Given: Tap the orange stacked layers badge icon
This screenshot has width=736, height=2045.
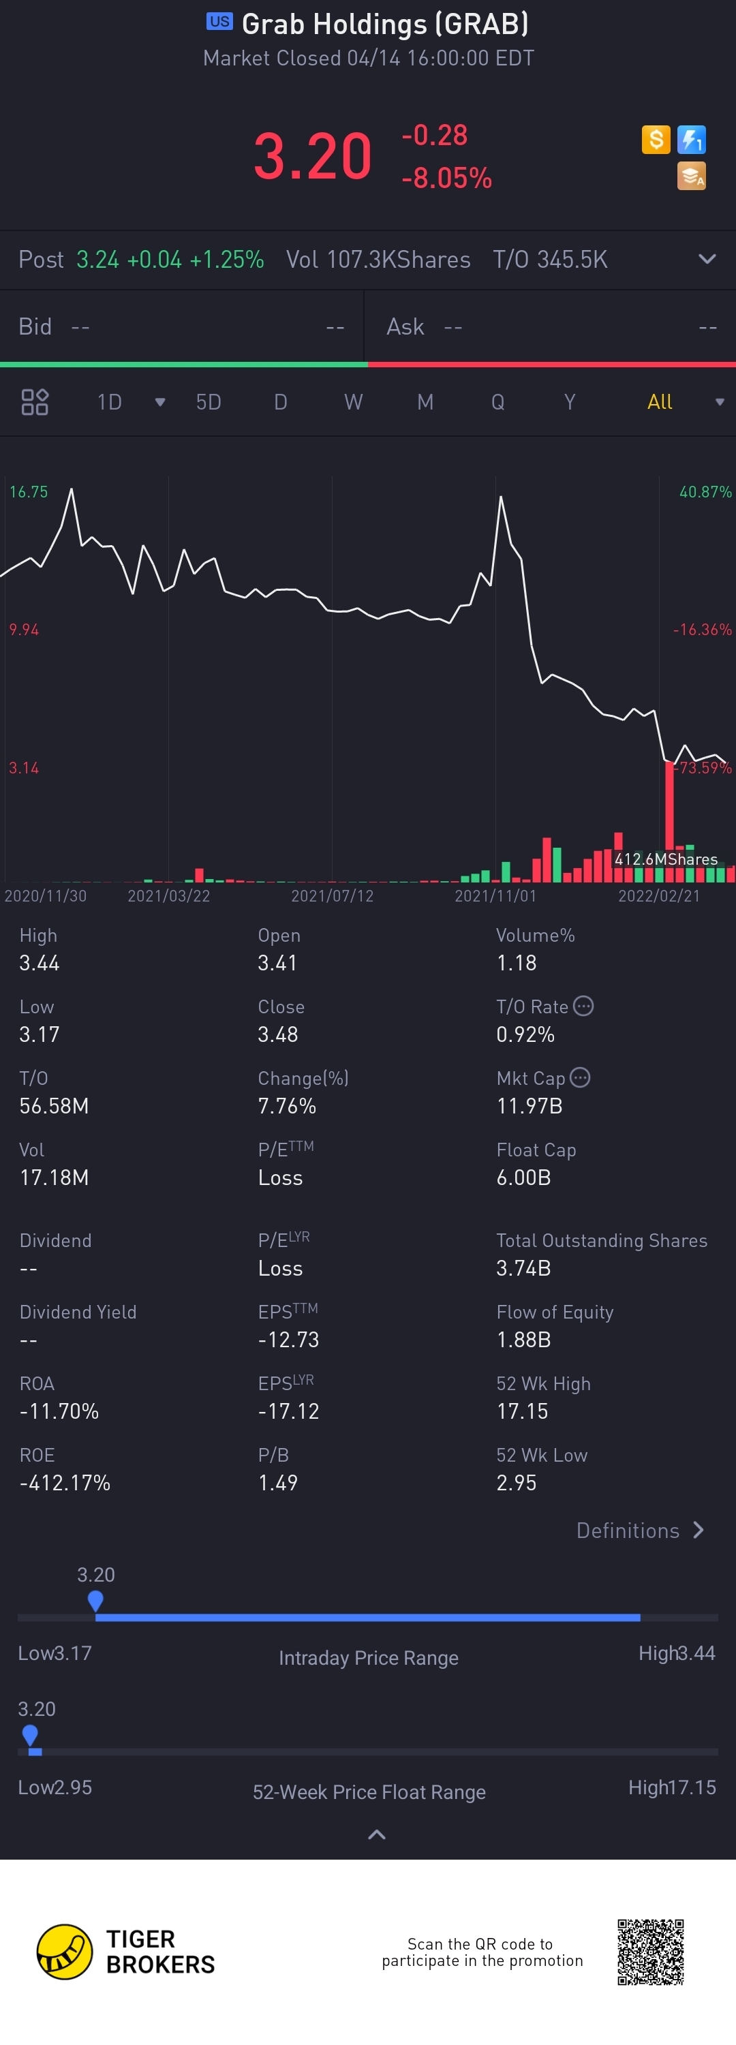Looking at the screenshot, I should click(x=692, y=176).
